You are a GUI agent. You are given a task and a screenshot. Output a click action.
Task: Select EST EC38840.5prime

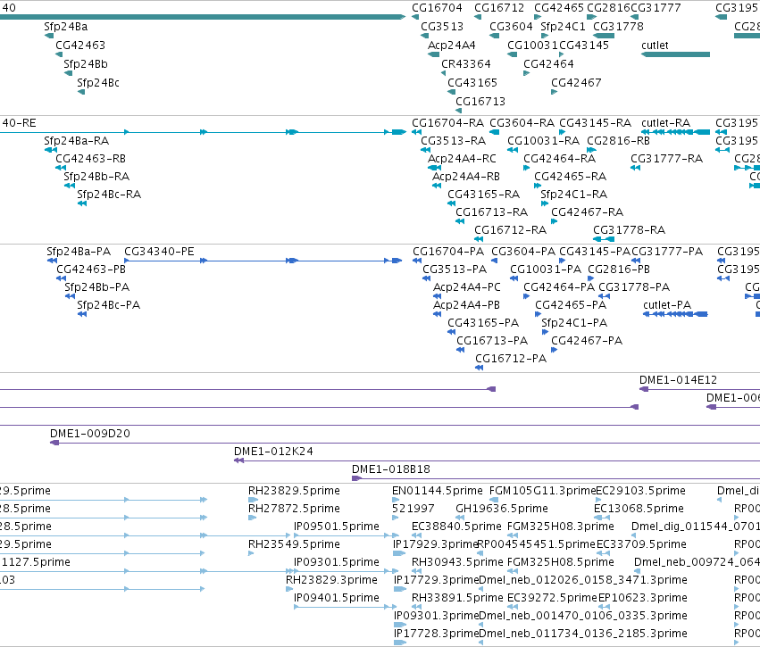tap(456, 527)
